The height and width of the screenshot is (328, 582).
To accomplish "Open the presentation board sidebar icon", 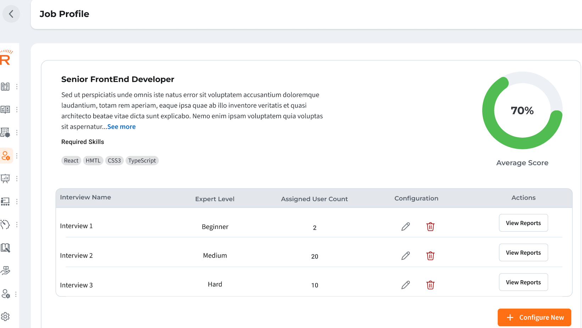I will [5, 178].
